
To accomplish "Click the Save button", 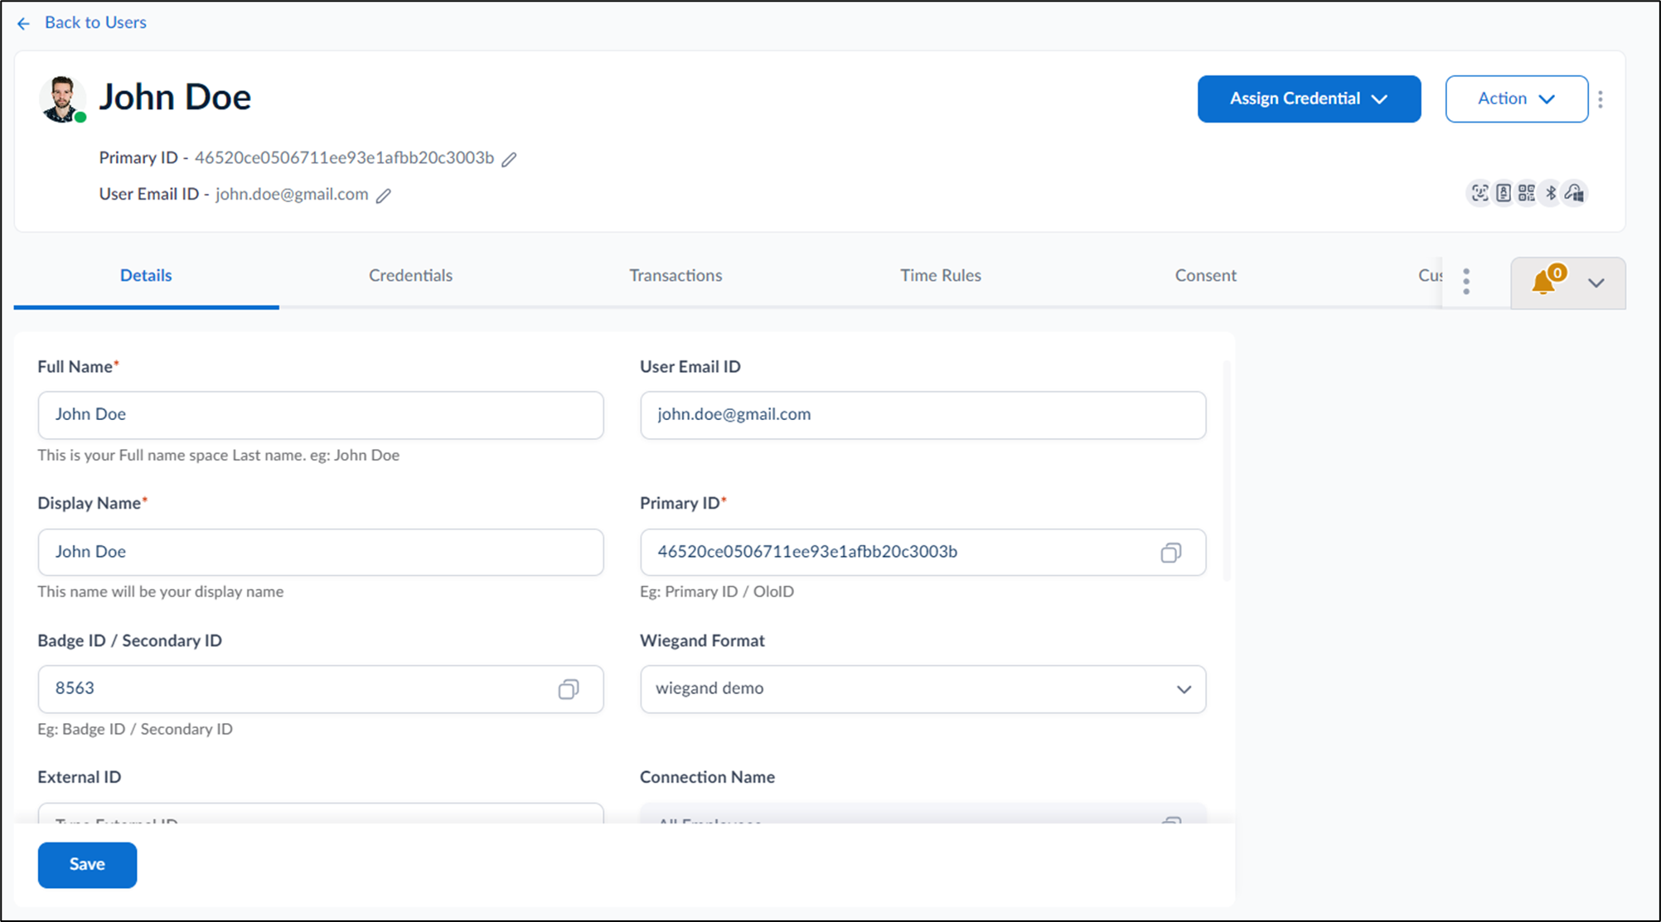I will [x=87, y=865].
